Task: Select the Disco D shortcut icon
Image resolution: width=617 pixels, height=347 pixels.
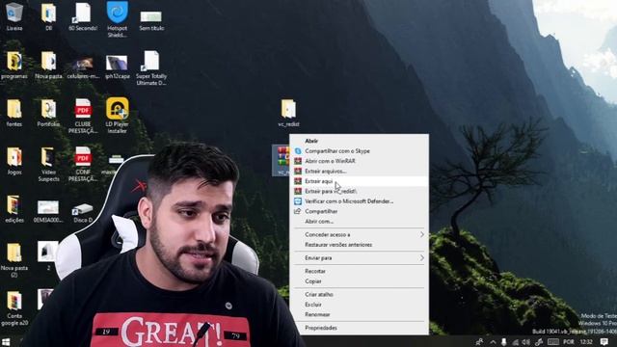Action: pyautogui.click(x=83, y=213)
